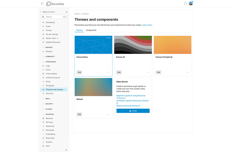The height and width of the screenshot is (152, 233).
Task: Click the Reports chart icon
Action: click(x=43, y=51)
